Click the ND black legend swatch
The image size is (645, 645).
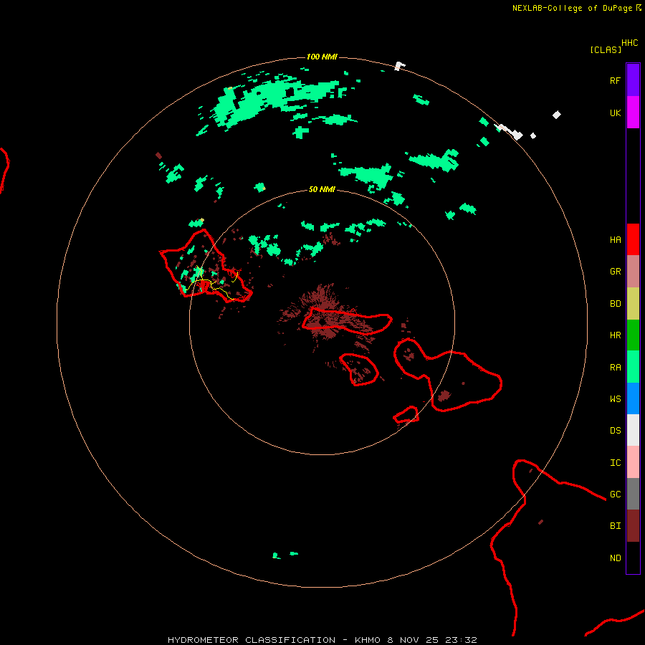pyautogui.click(x=633, y=558)
